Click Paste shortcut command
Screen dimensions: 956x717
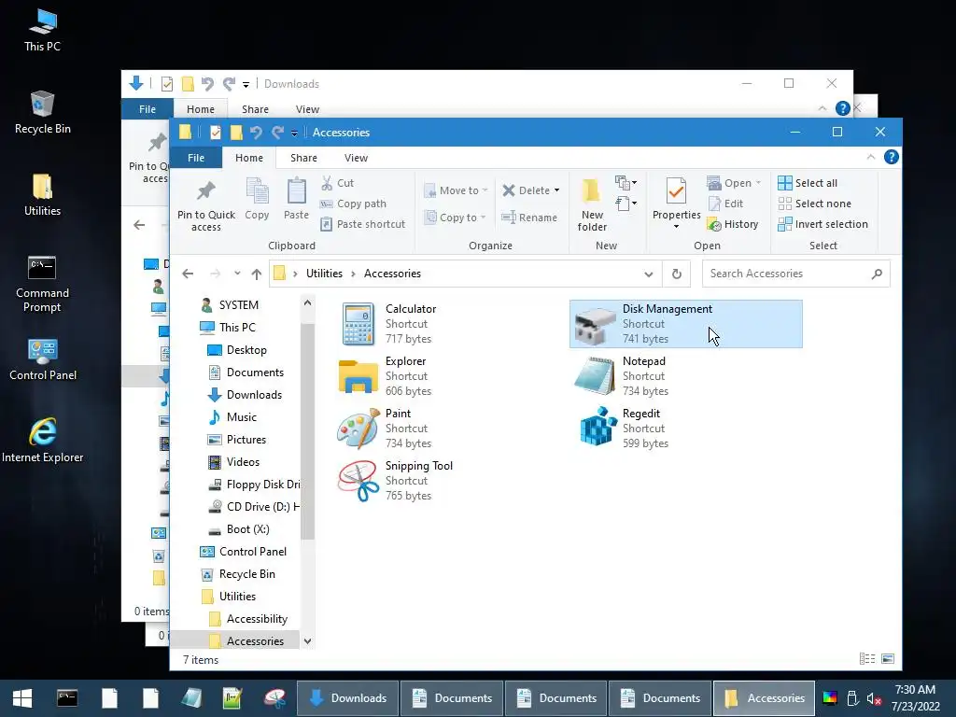pos(363,224)
